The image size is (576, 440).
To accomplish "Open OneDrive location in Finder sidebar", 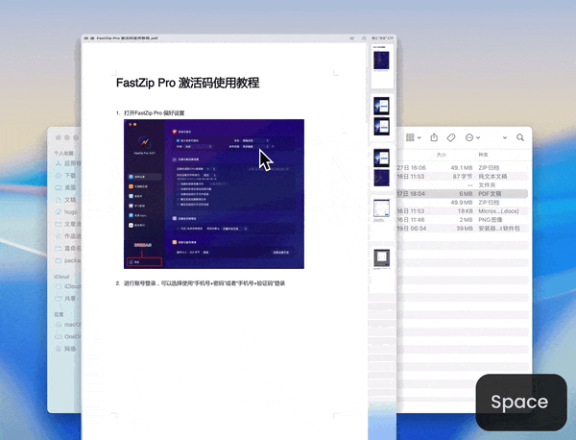I will [67, 336].
